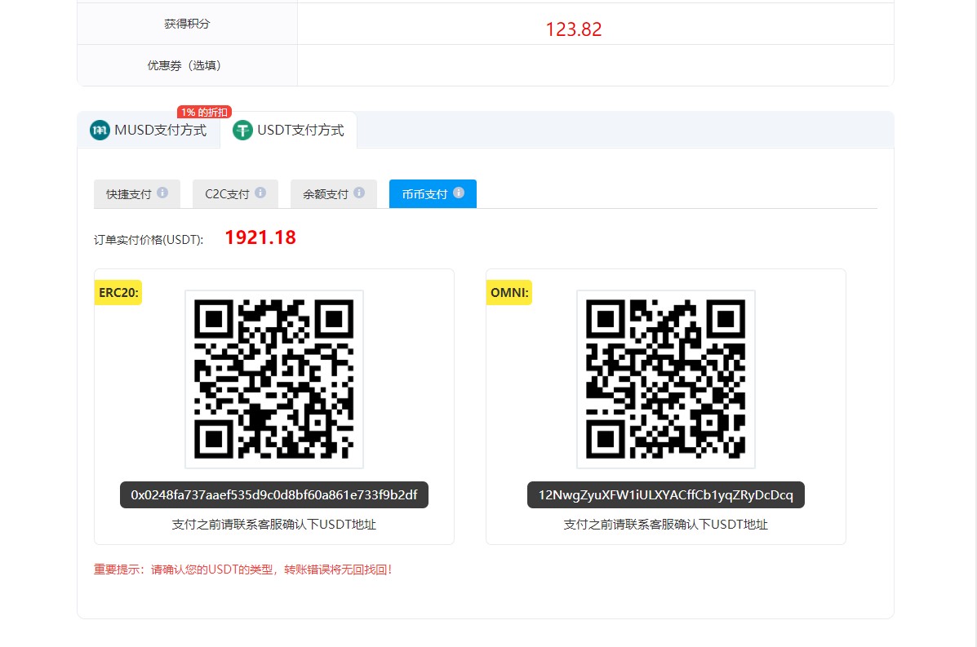Viewport: 977px width, 647px height.
Task: Click the OMNI QR code image
Action: pos(666,379)
